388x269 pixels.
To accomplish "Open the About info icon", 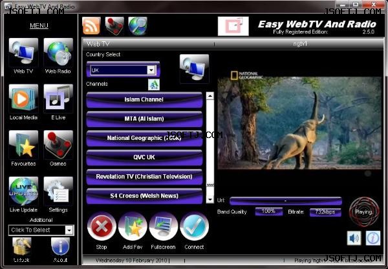I will pos(60,246).
